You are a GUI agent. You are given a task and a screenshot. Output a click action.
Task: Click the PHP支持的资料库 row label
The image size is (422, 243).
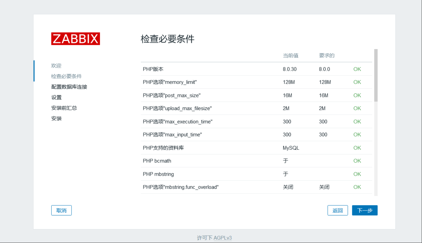coord(163,148)
